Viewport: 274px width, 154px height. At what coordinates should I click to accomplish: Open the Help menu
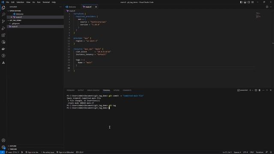(x=54, y=2)
